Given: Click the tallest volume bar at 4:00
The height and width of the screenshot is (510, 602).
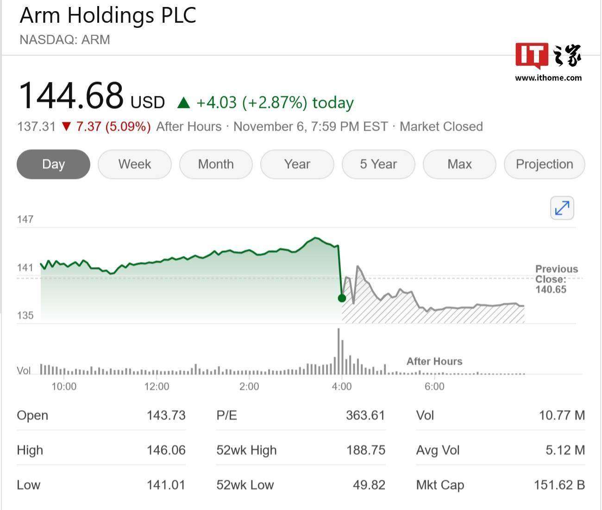Looking at the screenshot, I should pyautogui.click(x=339, y=351).
